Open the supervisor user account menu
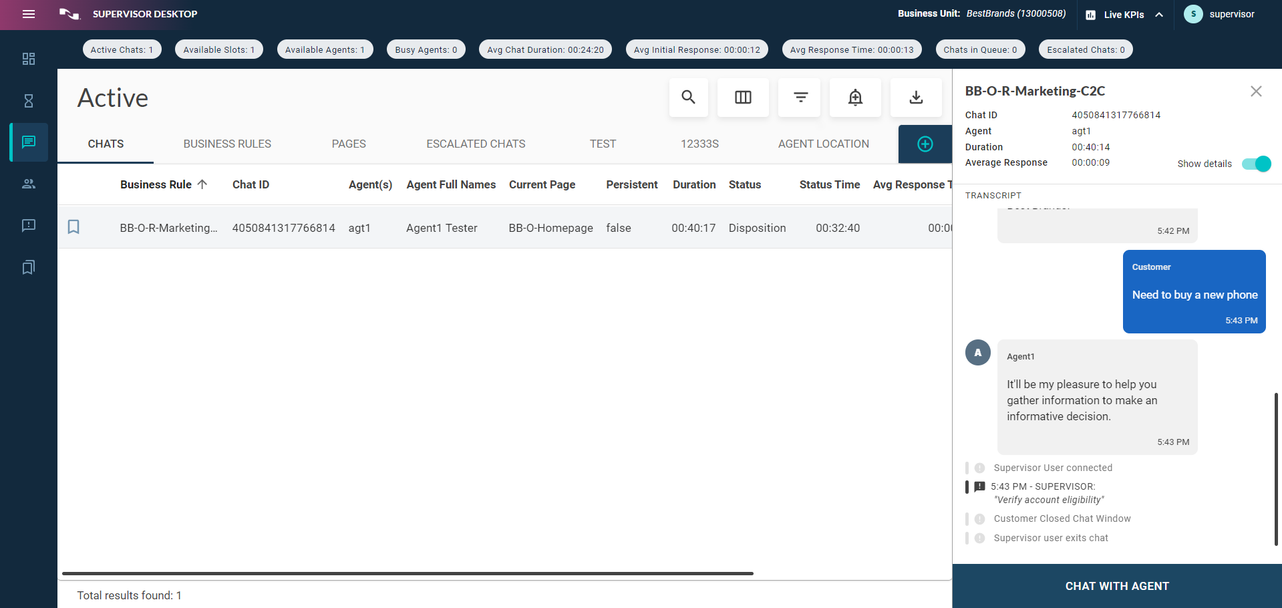 pos(1220,14)
